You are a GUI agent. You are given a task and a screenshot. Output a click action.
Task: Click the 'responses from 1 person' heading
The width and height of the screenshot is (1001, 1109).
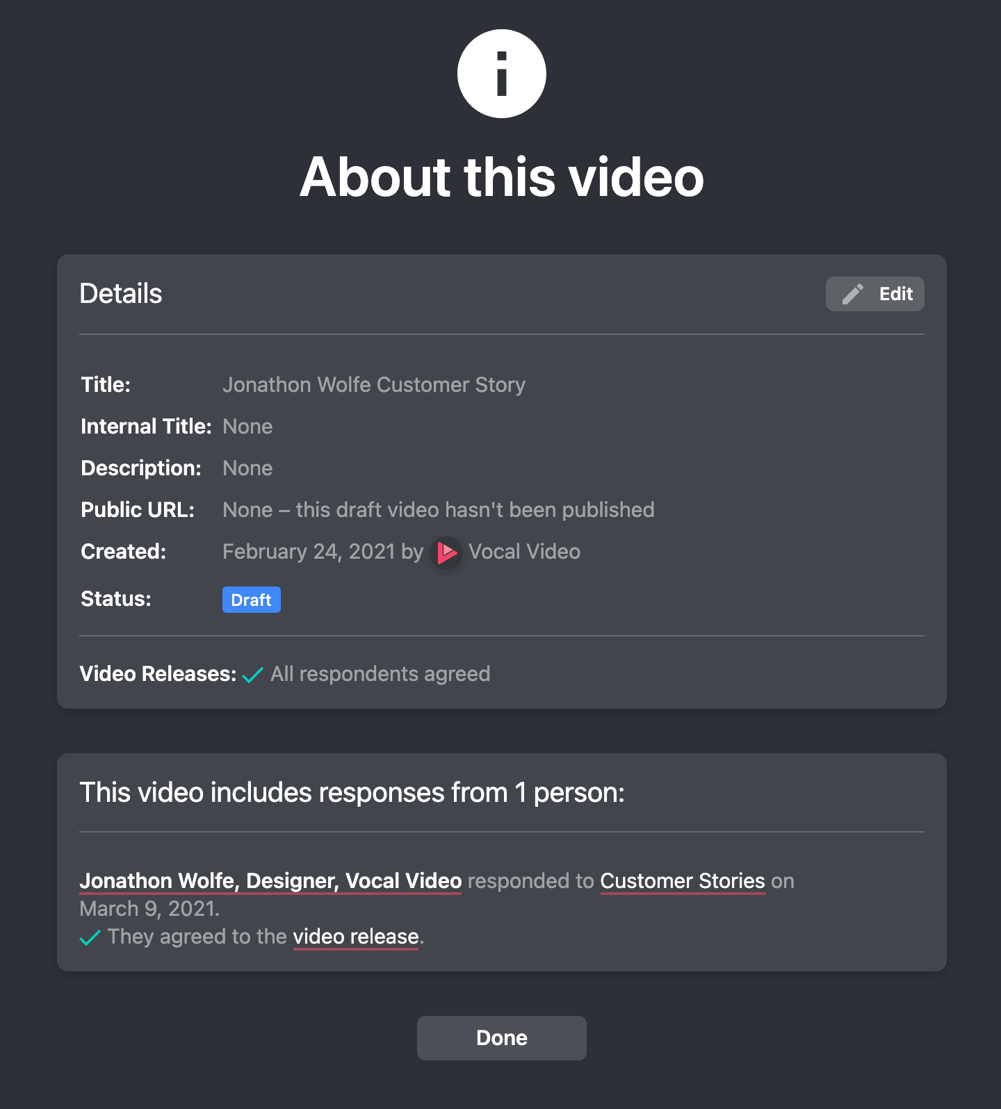(352, 793)
